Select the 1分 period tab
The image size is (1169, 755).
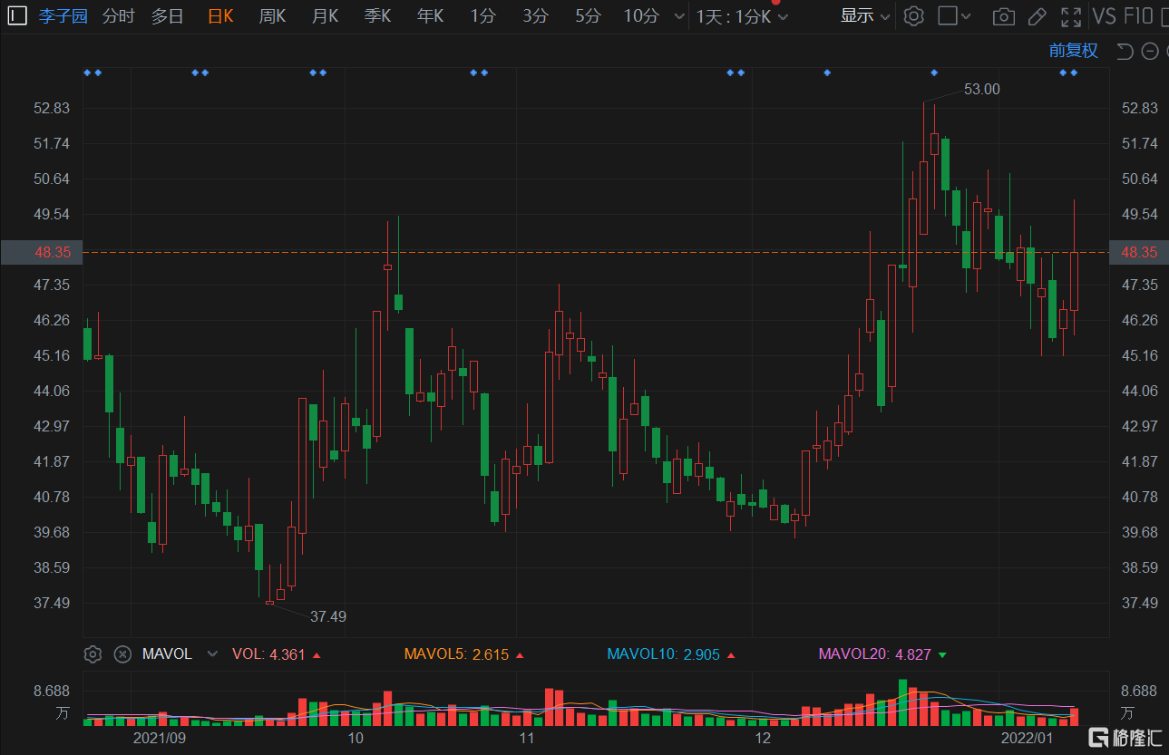click(482, 15)
